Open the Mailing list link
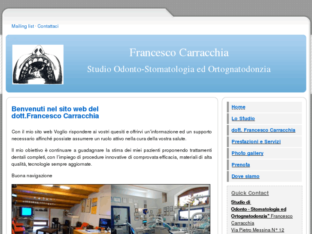Screen dimensions: 312x234 tap(23, 26)
